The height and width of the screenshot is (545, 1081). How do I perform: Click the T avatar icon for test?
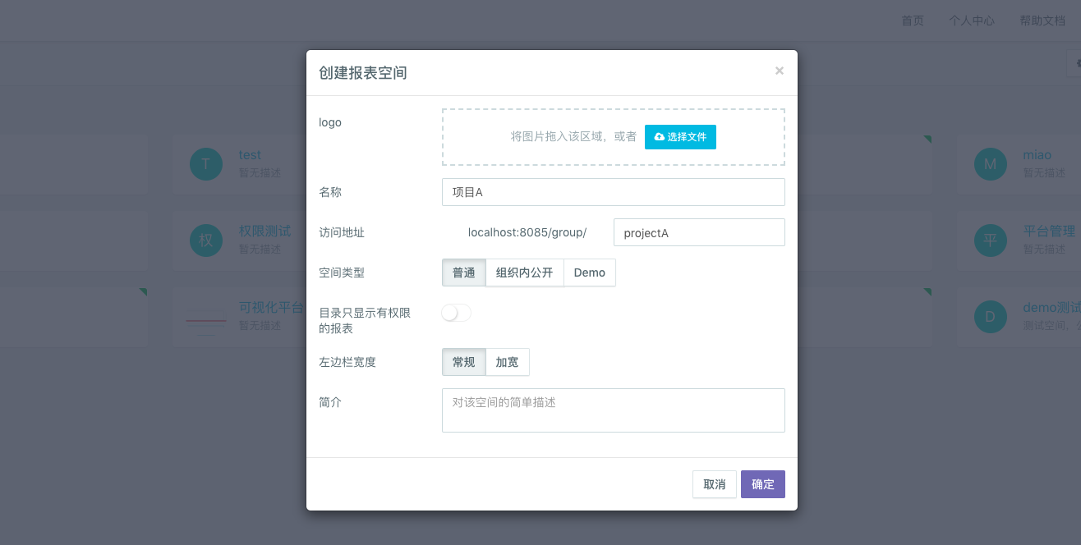point(205,164)
